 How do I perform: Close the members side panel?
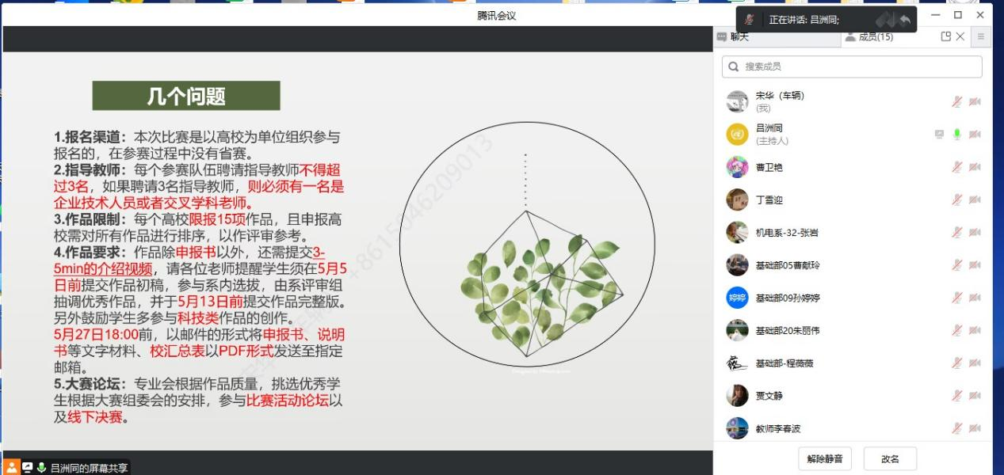(960, 36)
